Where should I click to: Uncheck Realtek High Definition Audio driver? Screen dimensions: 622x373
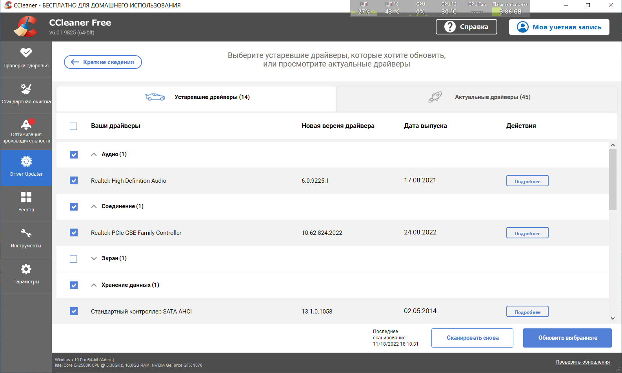tap(74, 180)
